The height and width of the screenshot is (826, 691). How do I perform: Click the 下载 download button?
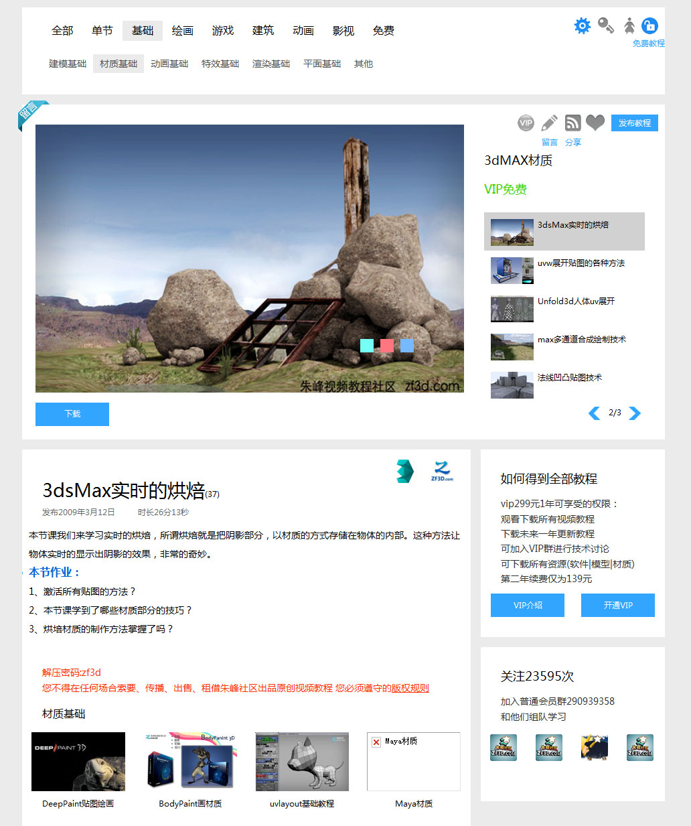pos(72,414)
